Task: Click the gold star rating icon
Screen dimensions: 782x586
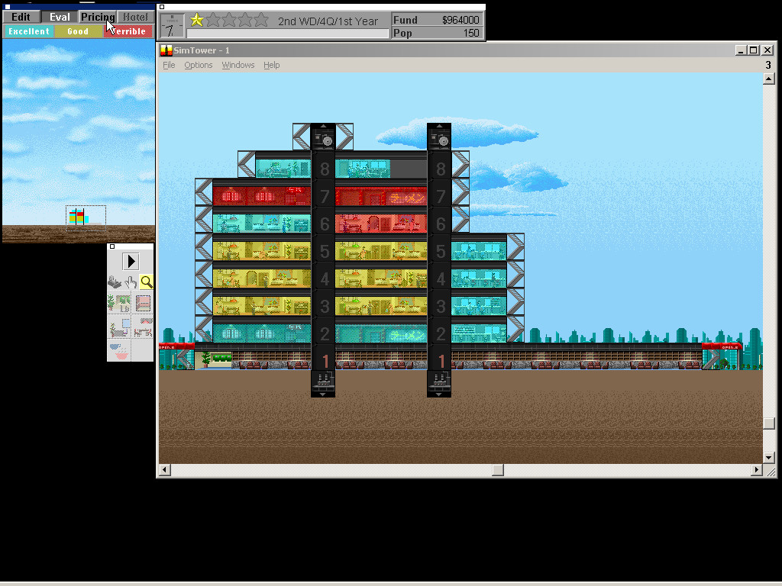Action: 197,20
